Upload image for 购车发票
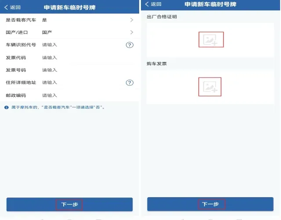The height and width of the screenshot is (220, 281). pos(210,87)
